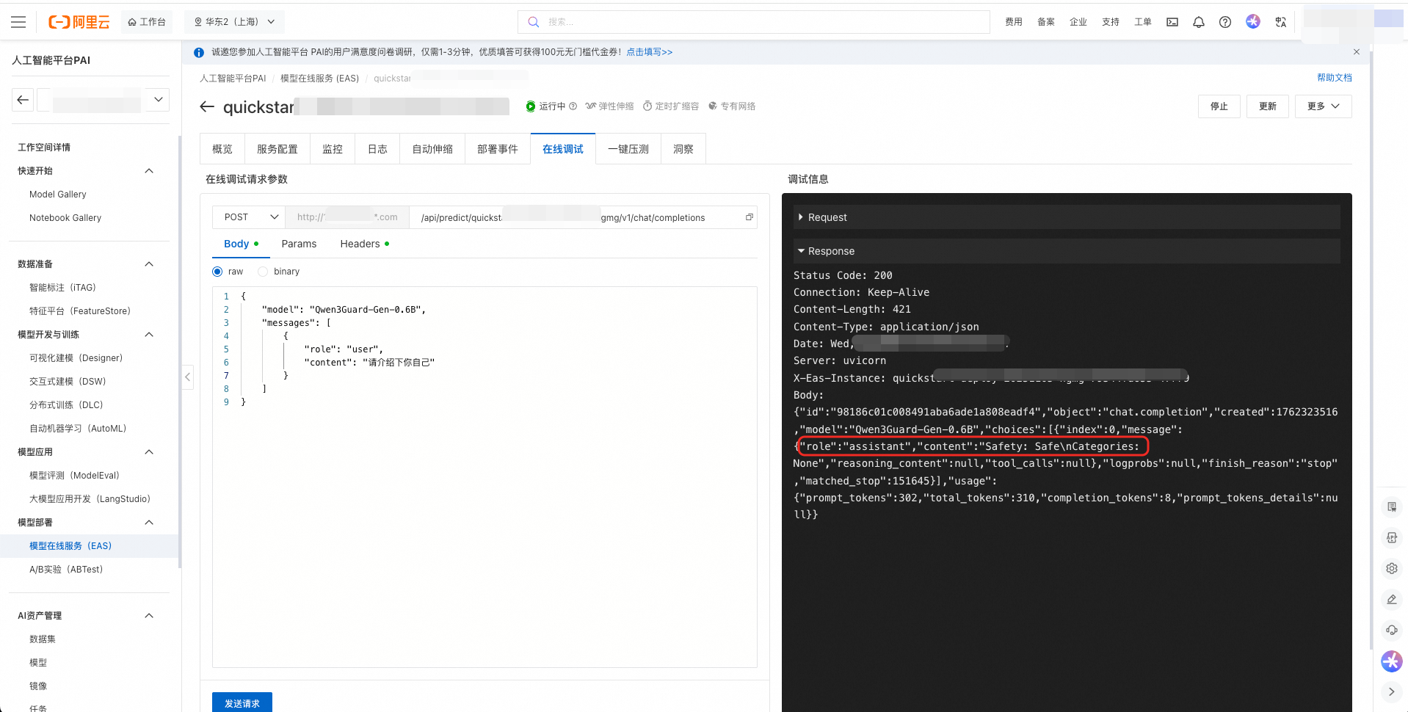Open the POST method dropdown
This screenshot has width=1408, height=712.
(x=249, y=217)
